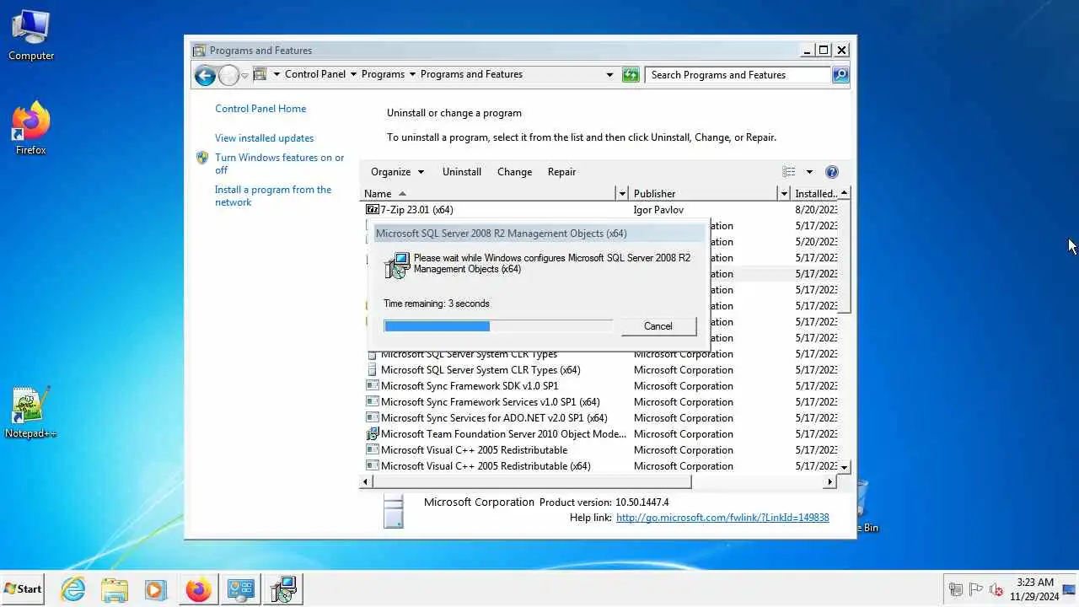1079x607 pixels.
Task: Click the Action Center flag tray icon
Action: pos(976,589)
